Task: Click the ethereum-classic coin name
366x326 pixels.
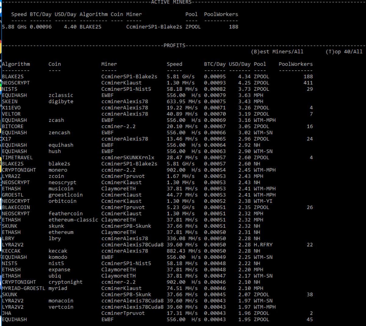Action: click(73, 220)
